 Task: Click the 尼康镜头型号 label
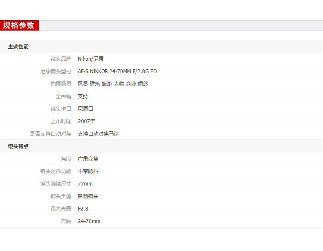[56, 71]
